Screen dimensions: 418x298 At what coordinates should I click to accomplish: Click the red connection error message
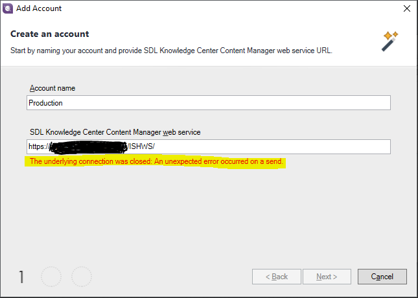(x=156, y=161)
